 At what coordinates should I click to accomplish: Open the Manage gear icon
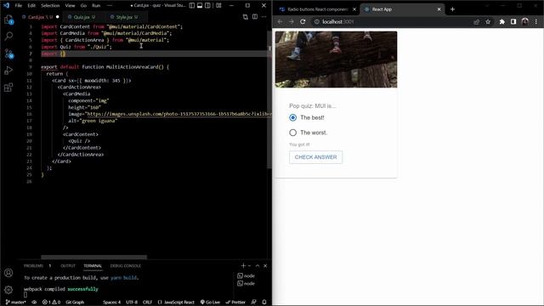(8, 289)
